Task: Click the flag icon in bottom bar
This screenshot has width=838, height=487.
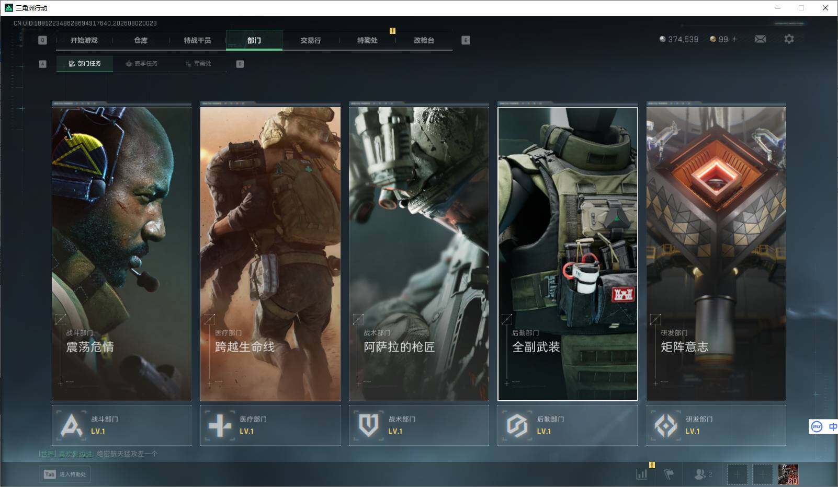Action: click(x=669, y=474)
